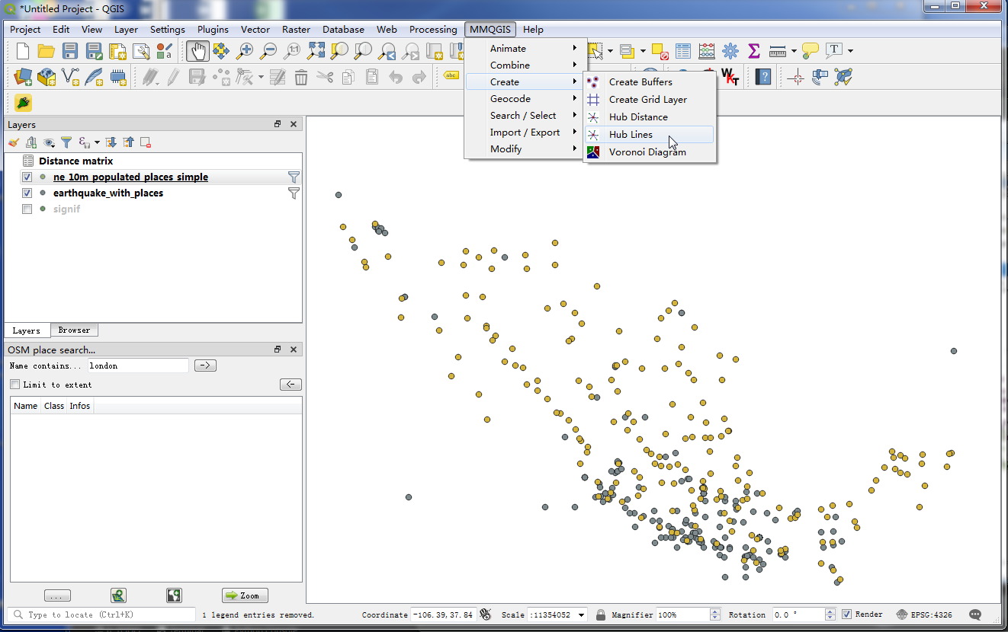Open Filter Legend by Expression dropdown arrow
Image resolution: width=1008 pixels, height=632 pixels.
click(97, 142)
